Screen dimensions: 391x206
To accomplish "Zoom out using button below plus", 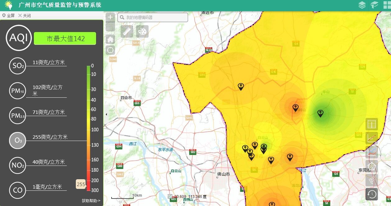I will pyautogui.click(x=110, y=26).
